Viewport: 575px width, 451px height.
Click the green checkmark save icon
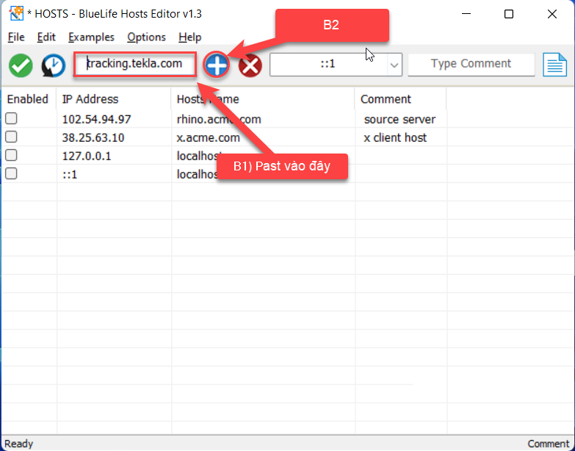pos(21,65)
